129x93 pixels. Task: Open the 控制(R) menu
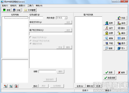click(x=13, y=6)
